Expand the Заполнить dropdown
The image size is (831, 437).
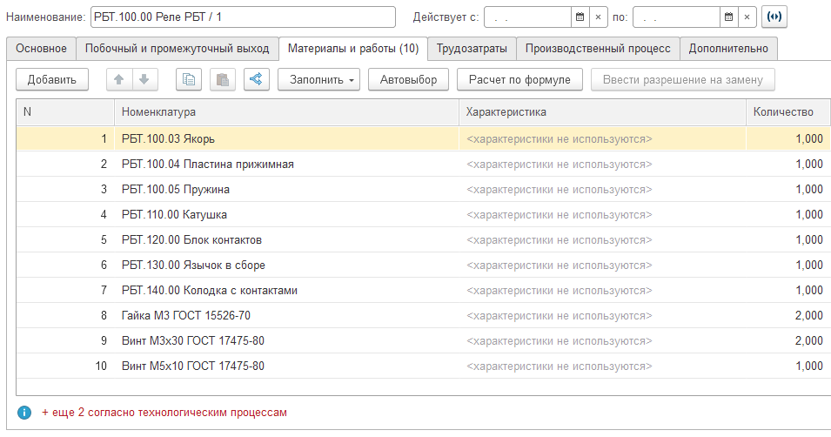(x=318, y=80)
